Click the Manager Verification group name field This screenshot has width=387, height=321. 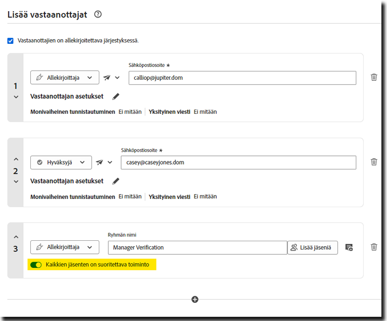[x=197, y=247]
